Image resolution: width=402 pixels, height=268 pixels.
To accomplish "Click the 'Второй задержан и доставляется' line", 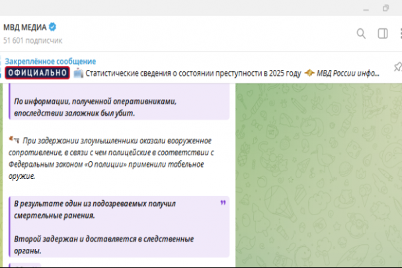I will pos(104,239).
